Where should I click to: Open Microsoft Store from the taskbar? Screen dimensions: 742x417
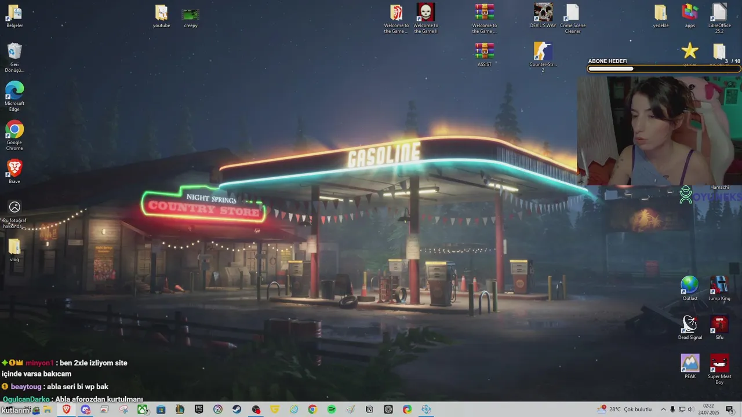(x=161, y=409)
